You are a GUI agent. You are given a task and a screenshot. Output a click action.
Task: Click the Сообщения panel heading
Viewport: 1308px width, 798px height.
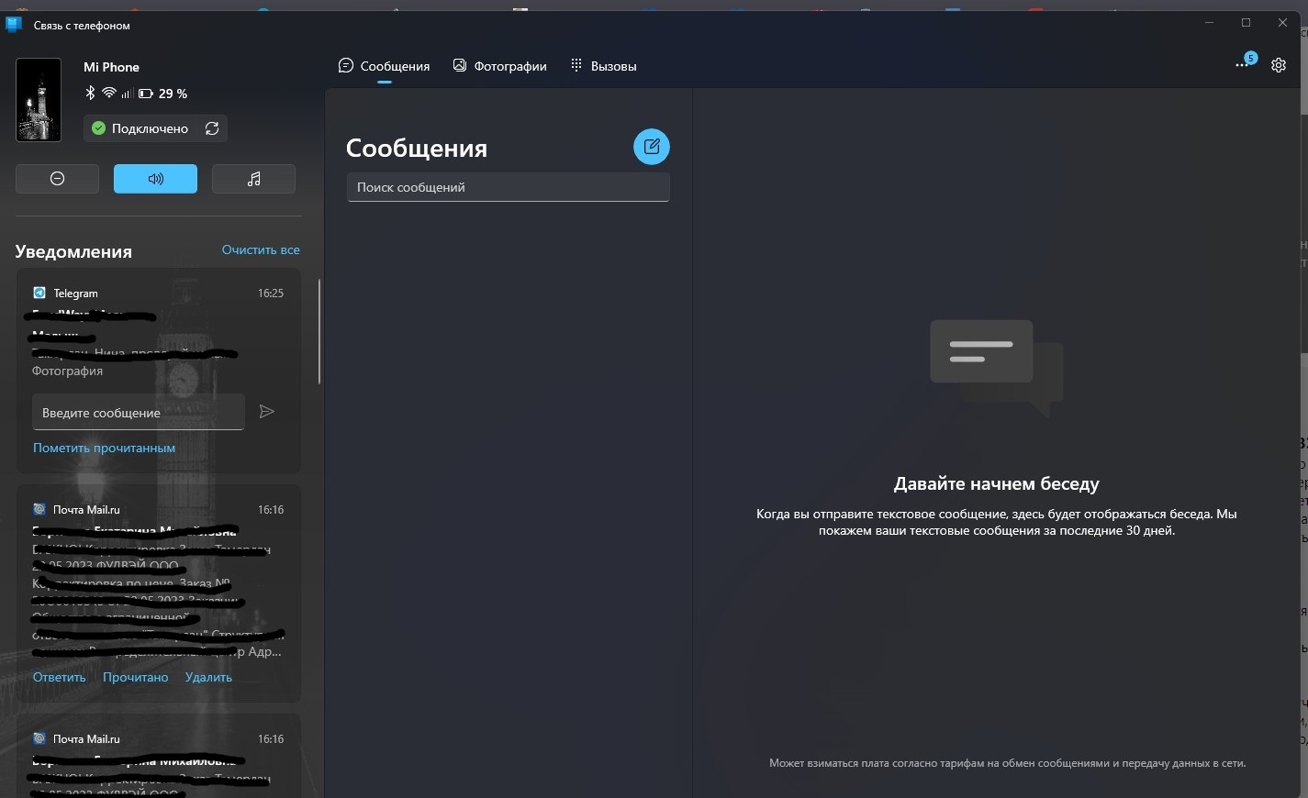click(x=417, y=148)
